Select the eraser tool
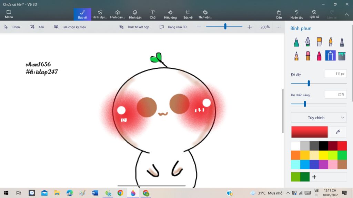Screen dimensions: 353x198 tap(308, 56)
